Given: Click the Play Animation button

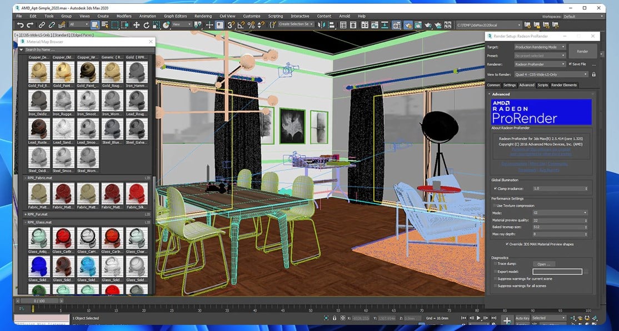Looking at the screenshot, I should coord(478,318).
